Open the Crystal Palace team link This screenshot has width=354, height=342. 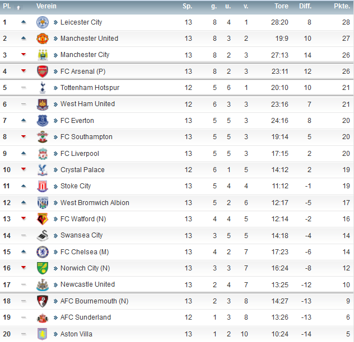[x=82, y=170]
